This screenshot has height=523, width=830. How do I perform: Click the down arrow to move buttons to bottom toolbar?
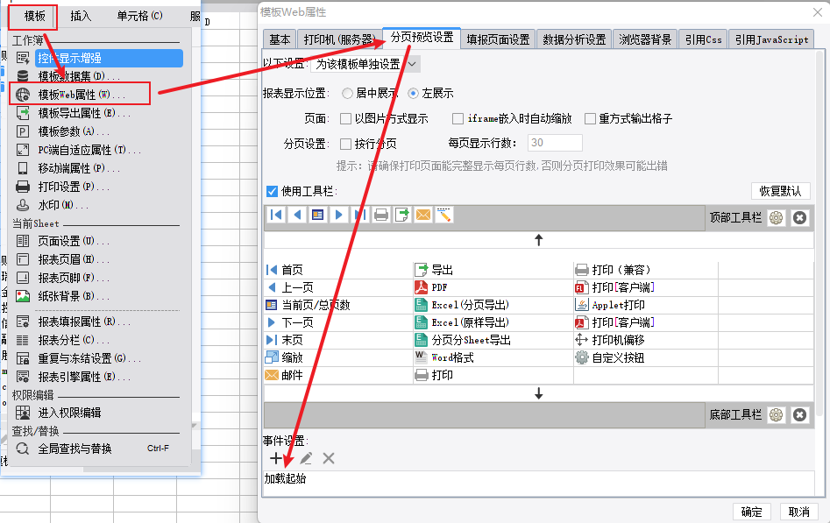click(539, 393)
